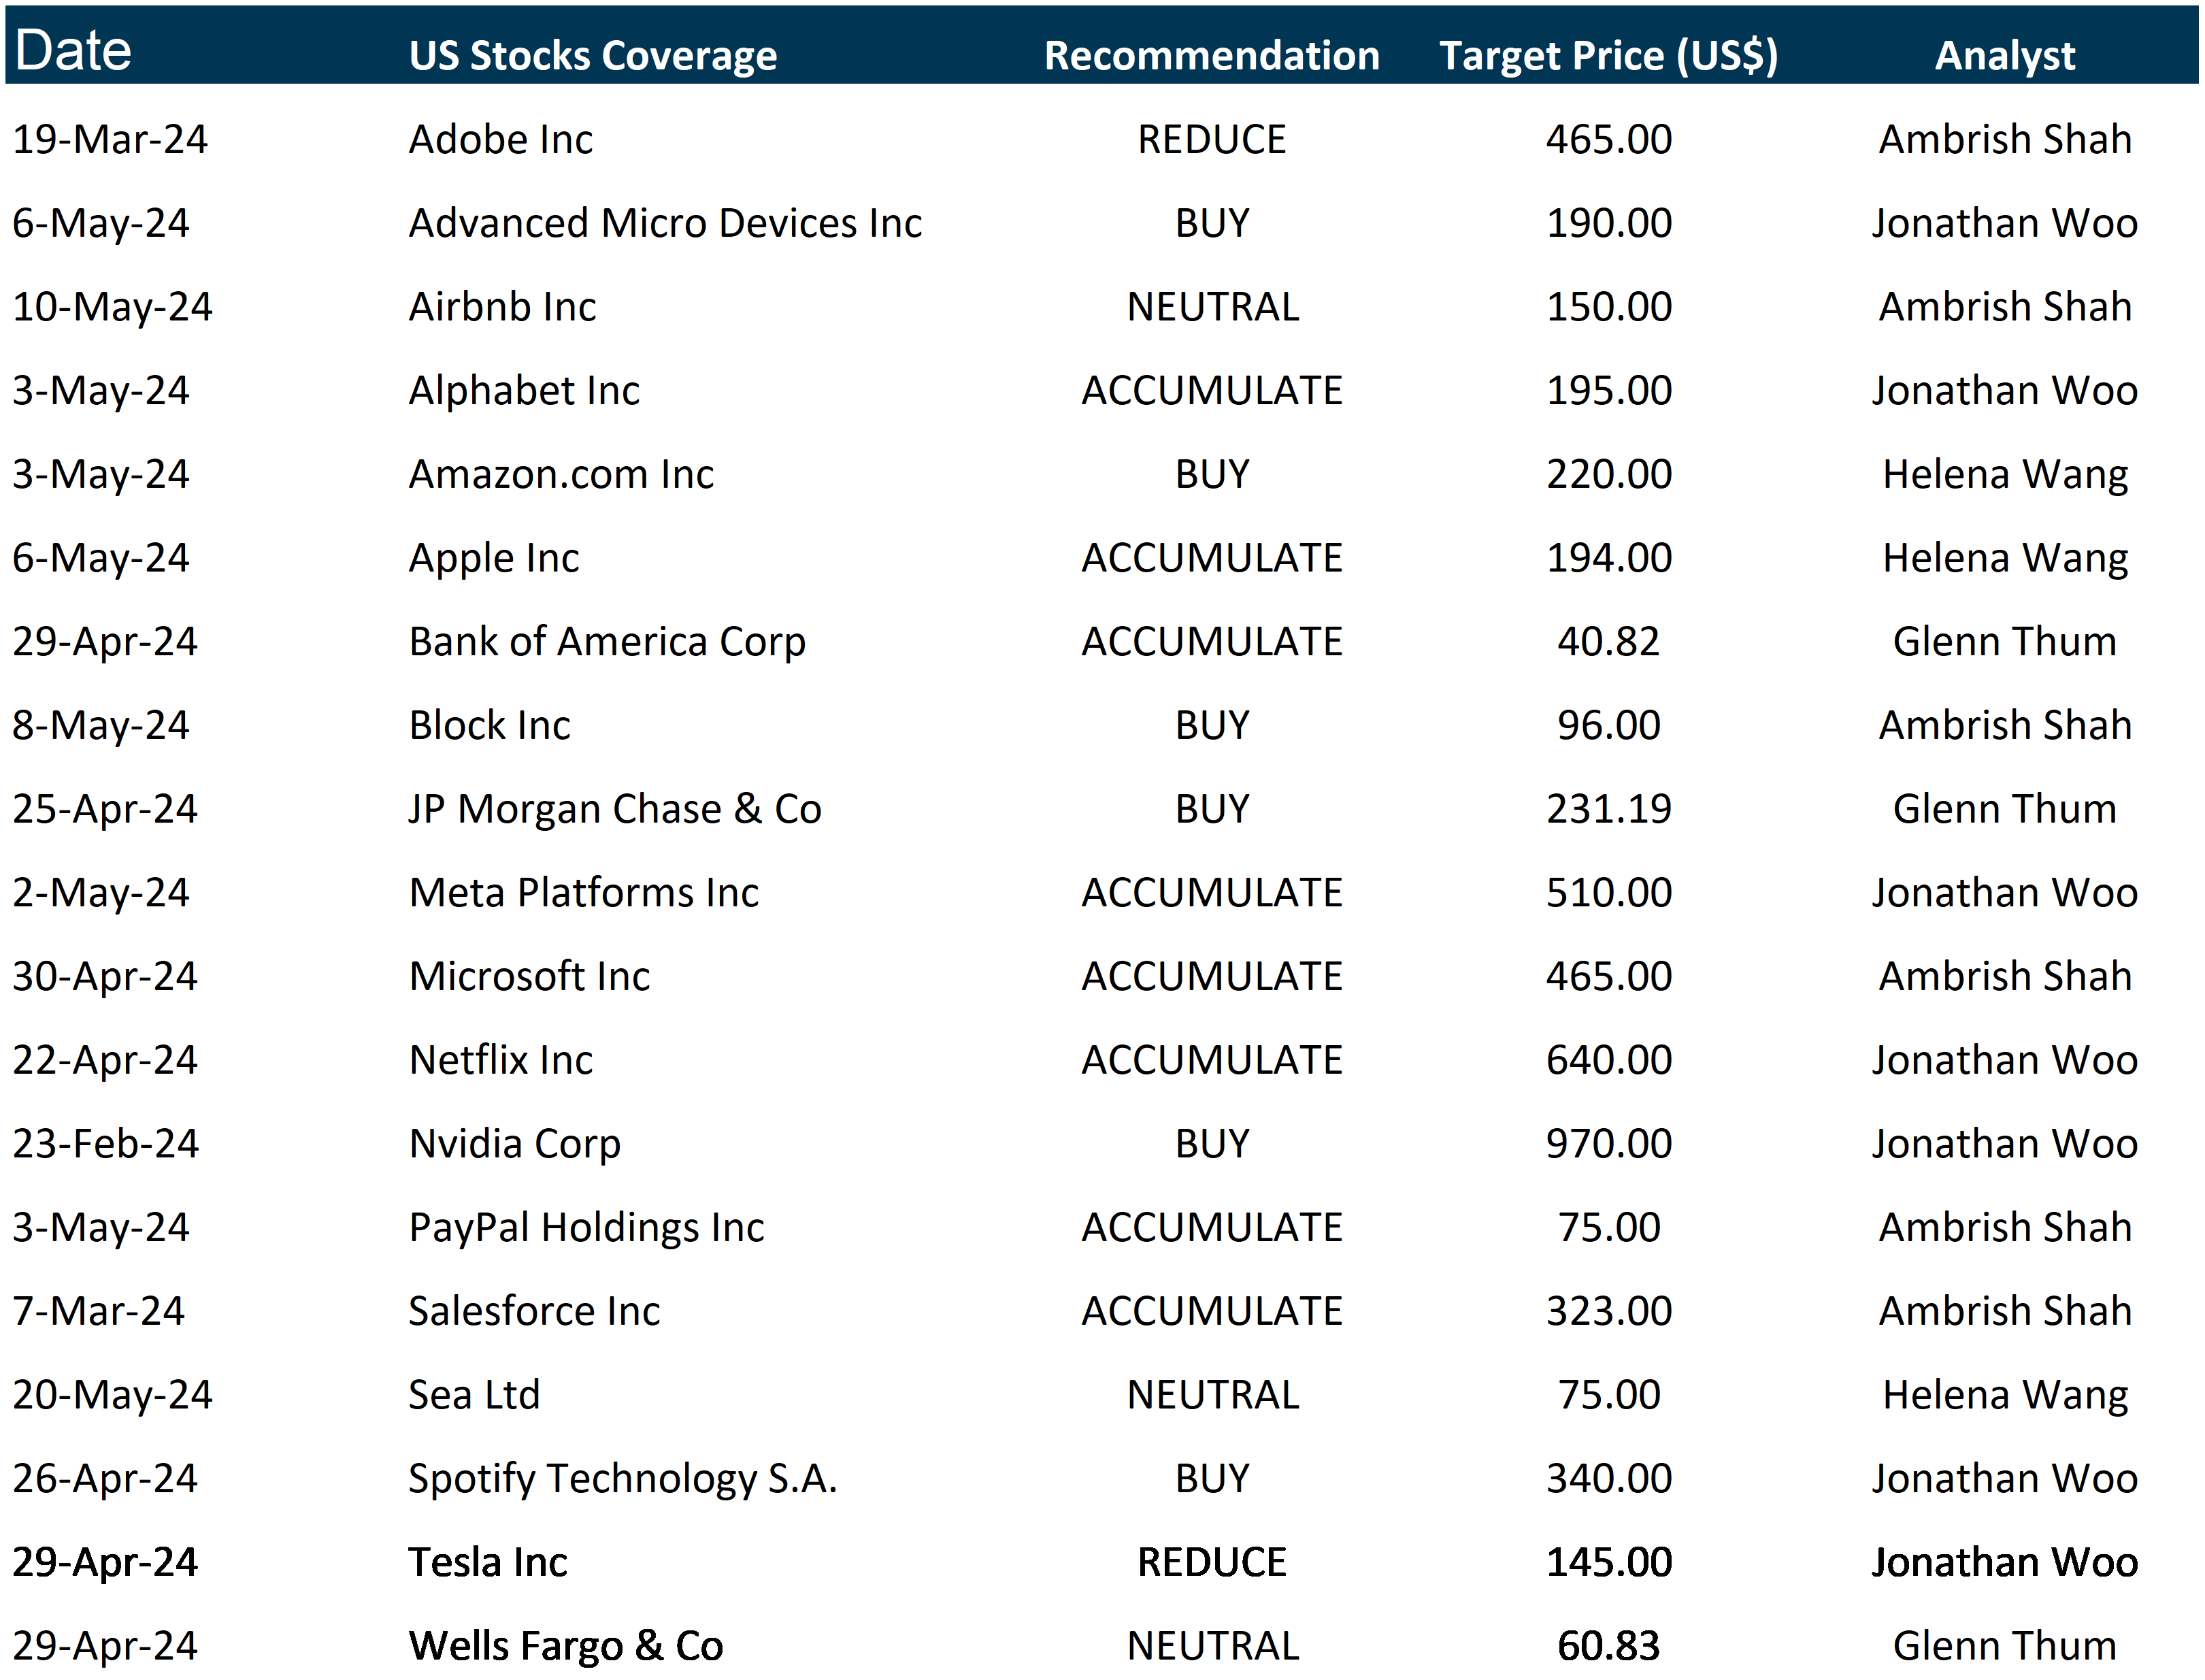Click the Spotify Technology S.A. cell
The image size is (2205, 1680).
622,1478
